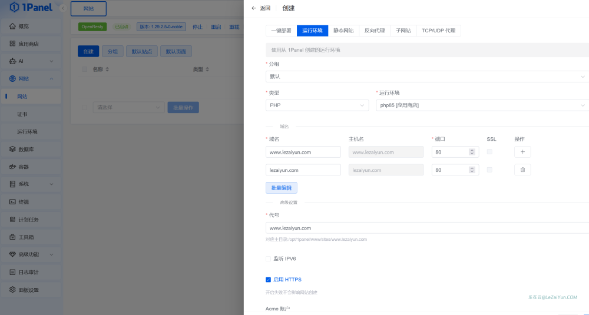The image size is (589, 315).
Task: Switch to 子网站 tab
Action: pyautogui.click(x=403, y=31)
